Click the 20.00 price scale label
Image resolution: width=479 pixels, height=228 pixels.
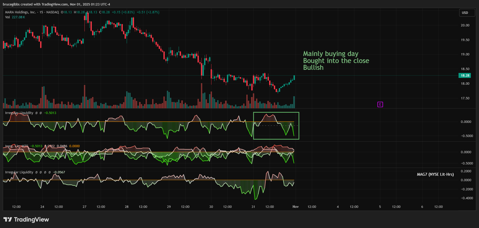click(x=465, y=25)
